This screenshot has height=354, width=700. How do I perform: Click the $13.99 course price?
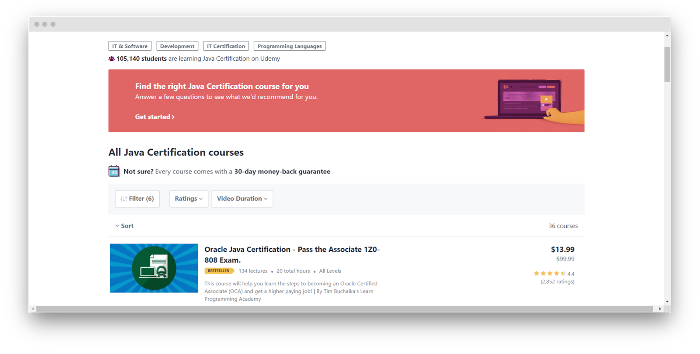(x=563, y=249)
